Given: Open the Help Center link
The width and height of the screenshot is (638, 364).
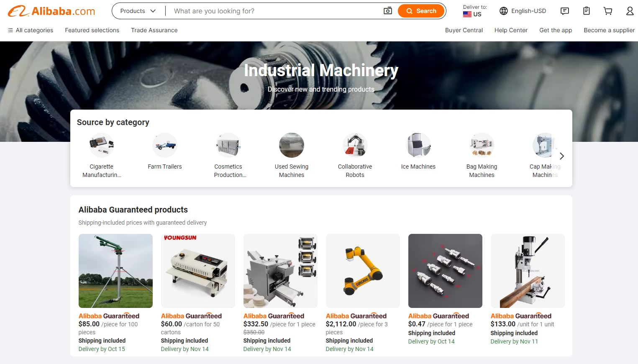Looking at the screenshot, I should pyautogui.click(x=511, y=30).
